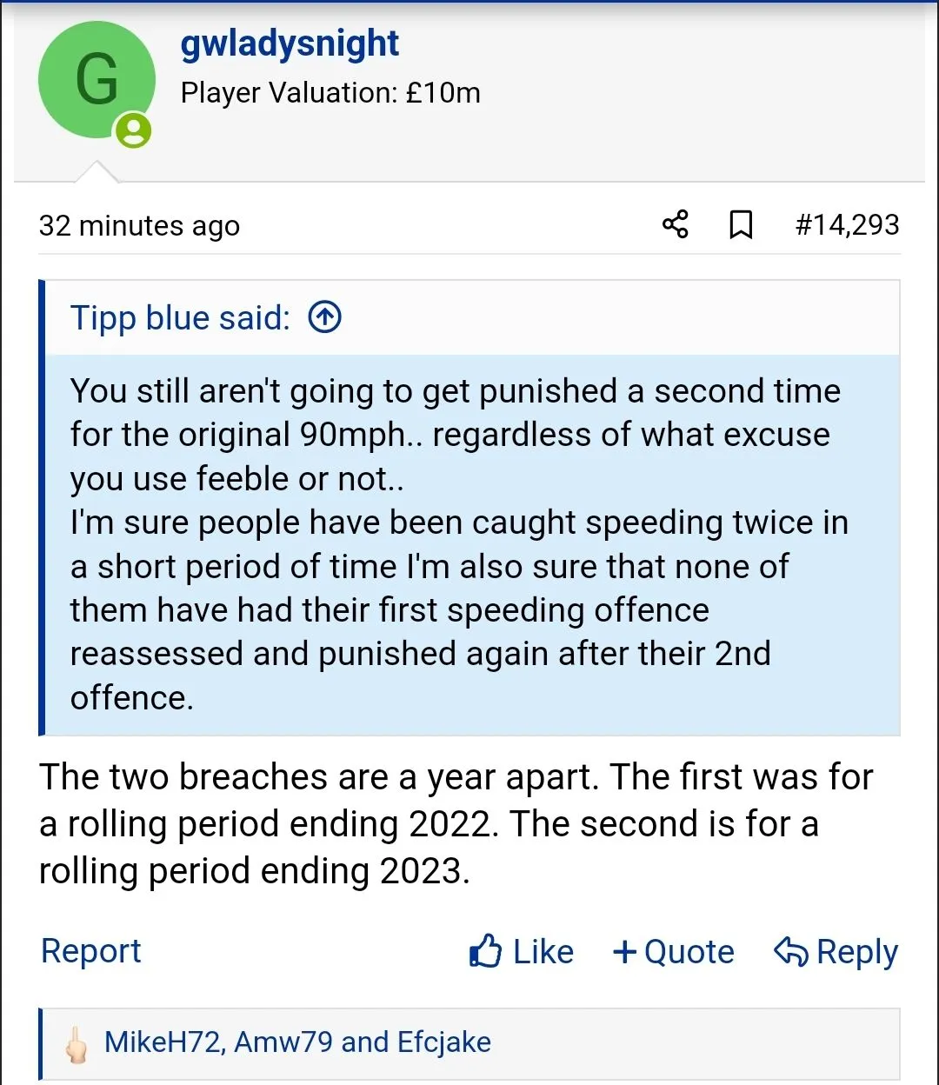The width and height of the screenshot is (939, 1085).
Task: Click the online status badge on avatar
Action: click(134, 131)
